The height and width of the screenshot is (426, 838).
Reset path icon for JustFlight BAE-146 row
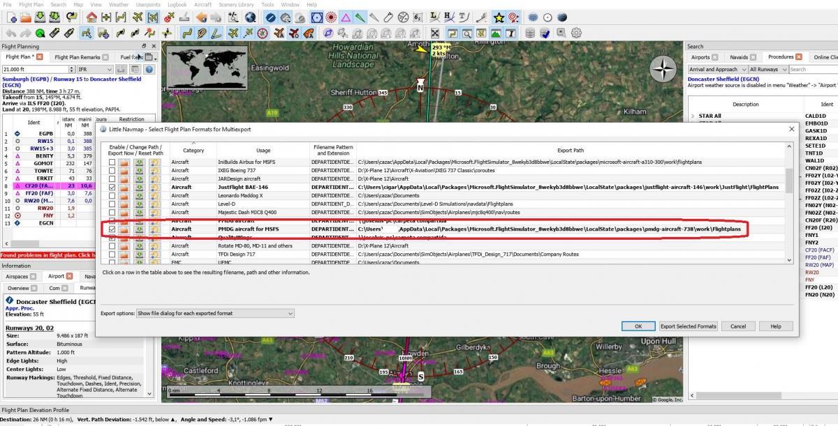pos(155,188)
